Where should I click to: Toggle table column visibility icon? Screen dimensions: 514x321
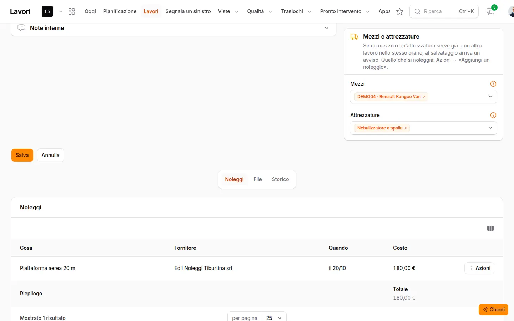click(490, 228)
